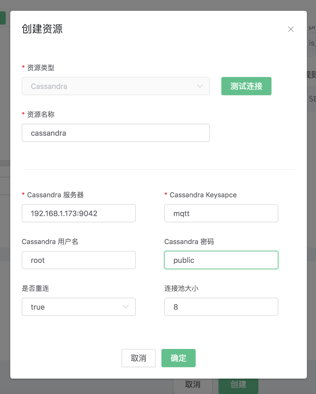This screenshot has width=316, height=394.
Task: Close the 创建资源 dialog with the X
Action: point(291,29)
